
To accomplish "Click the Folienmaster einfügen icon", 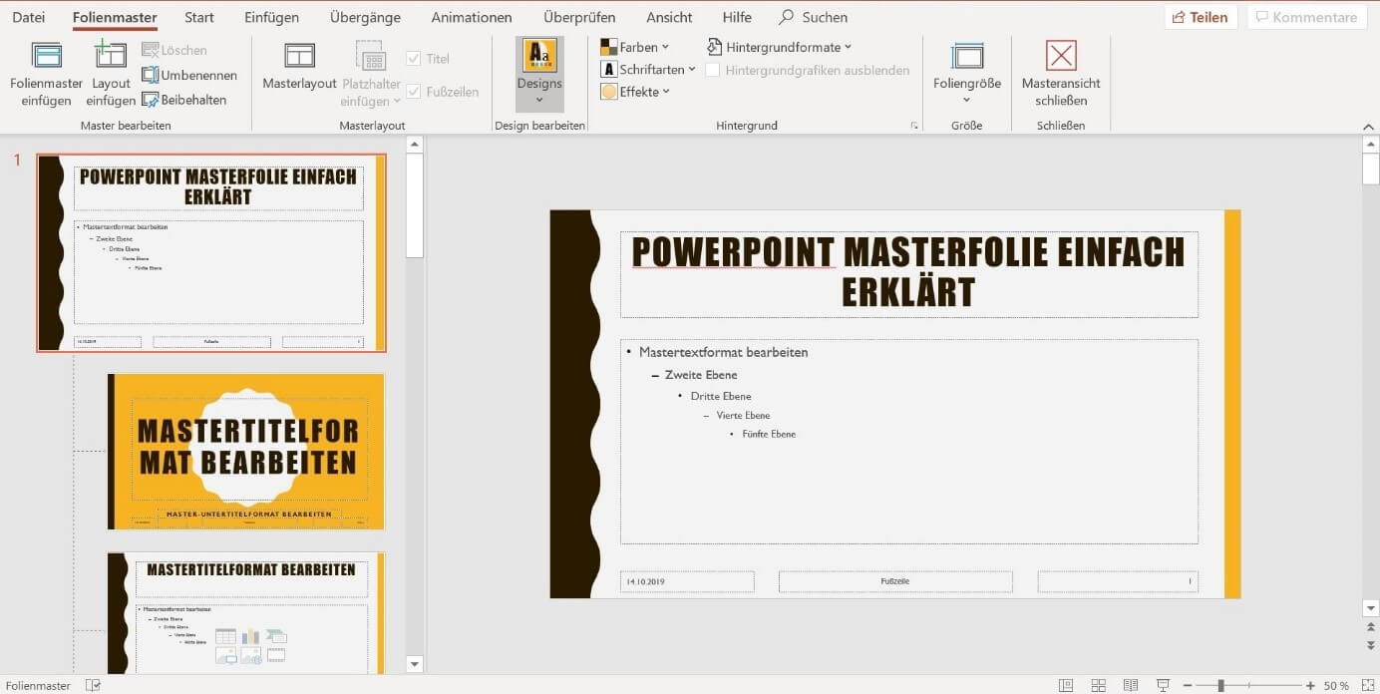I will pos(46,56).
